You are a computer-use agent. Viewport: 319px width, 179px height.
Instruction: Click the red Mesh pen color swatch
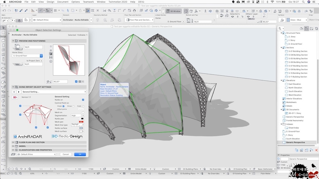[x=81, y=122]
